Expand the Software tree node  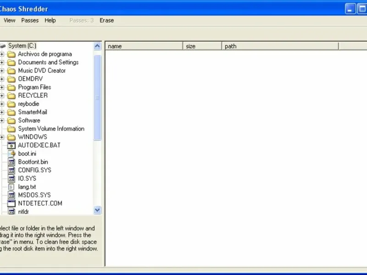(2, 121)
